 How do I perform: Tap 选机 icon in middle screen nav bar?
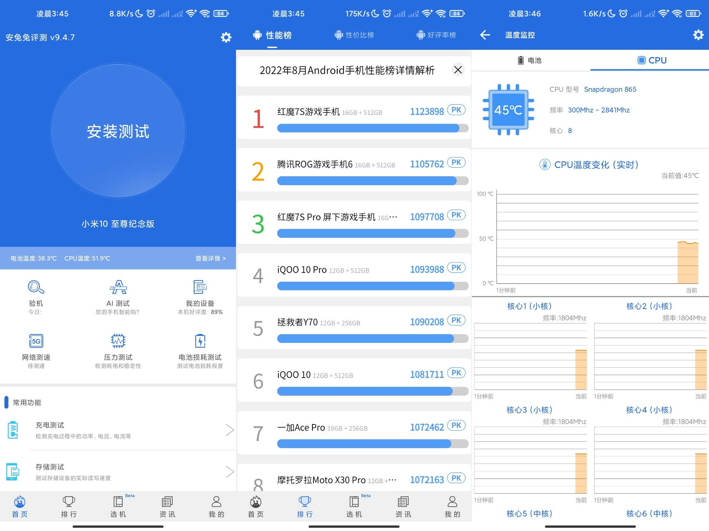point(354,502)
